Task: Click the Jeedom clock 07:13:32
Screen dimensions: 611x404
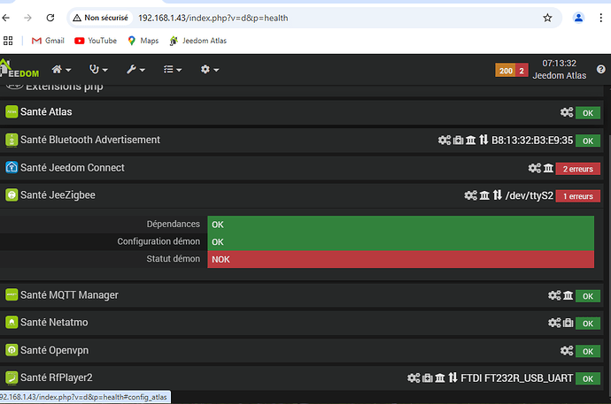Action: pos(559,64)
